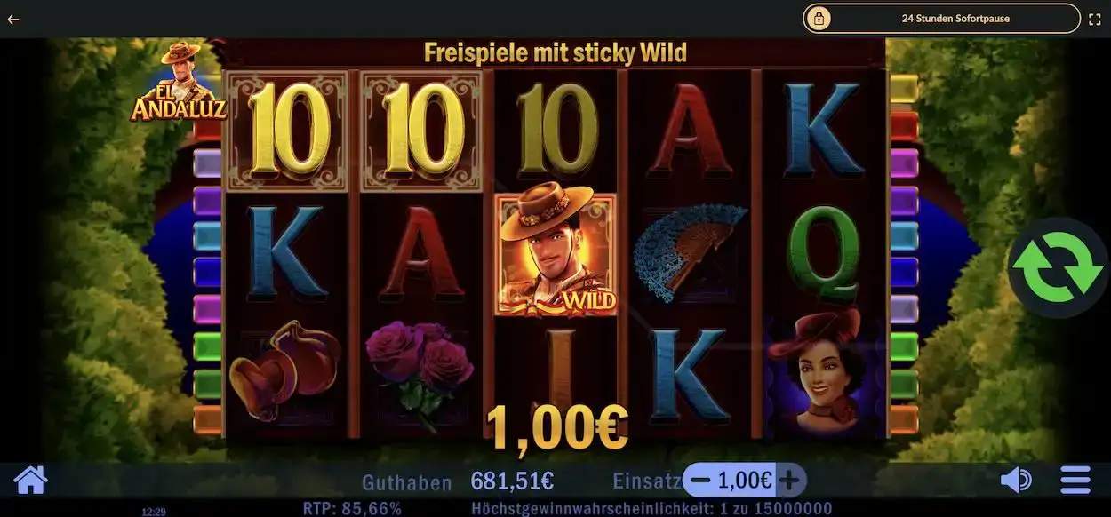Decrease the bet with minus button
Viewport: 1111px width, 517px height.
700,481
